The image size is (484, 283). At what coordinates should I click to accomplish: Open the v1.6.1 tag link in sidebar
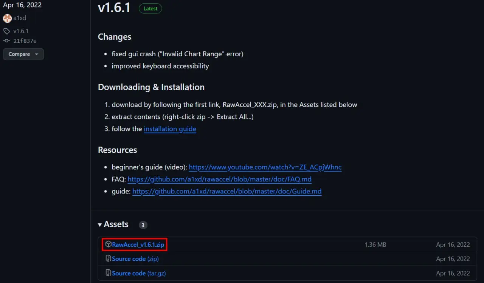click(x=21, y=31)
